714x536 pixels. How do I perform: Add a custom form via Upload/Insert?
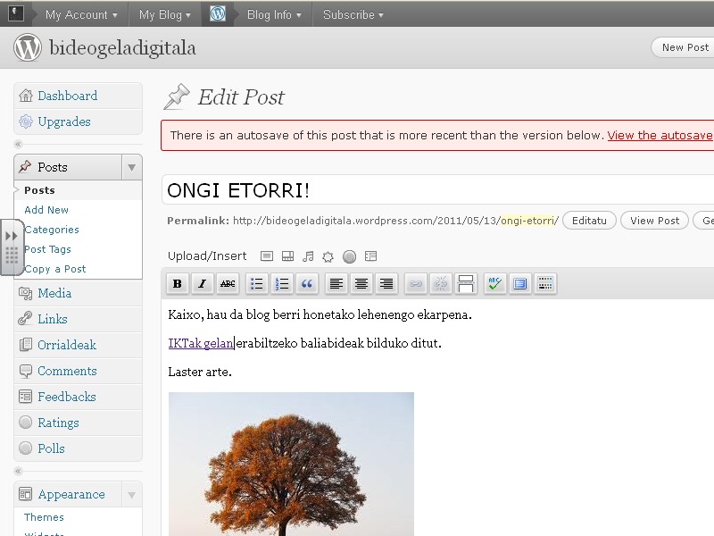coord(370,256)
